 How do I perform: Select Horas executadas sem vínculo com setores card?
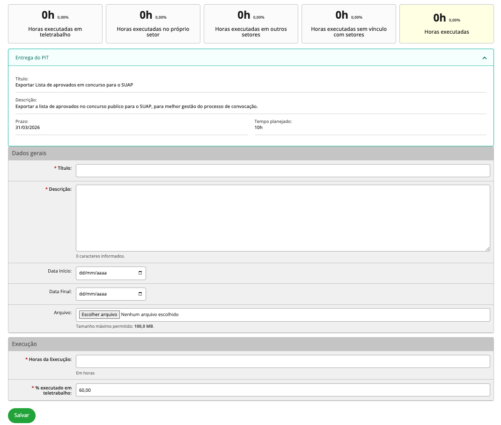pos(348,24)
